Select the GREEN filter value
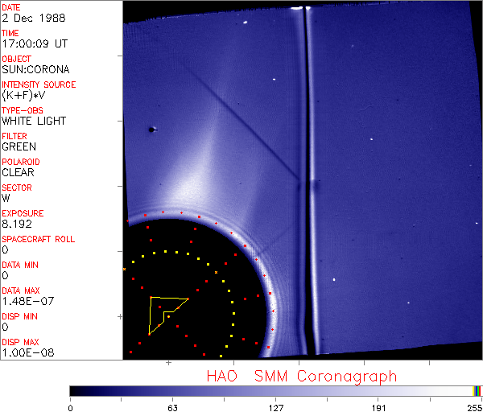This screenshot has height=412, width=483. pos(19,146)
